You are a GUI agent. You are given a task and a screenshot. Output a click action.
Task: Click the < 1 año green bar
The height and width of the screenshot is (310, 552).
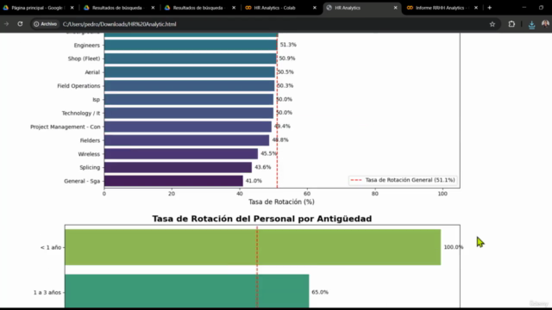tap(253, 247)
